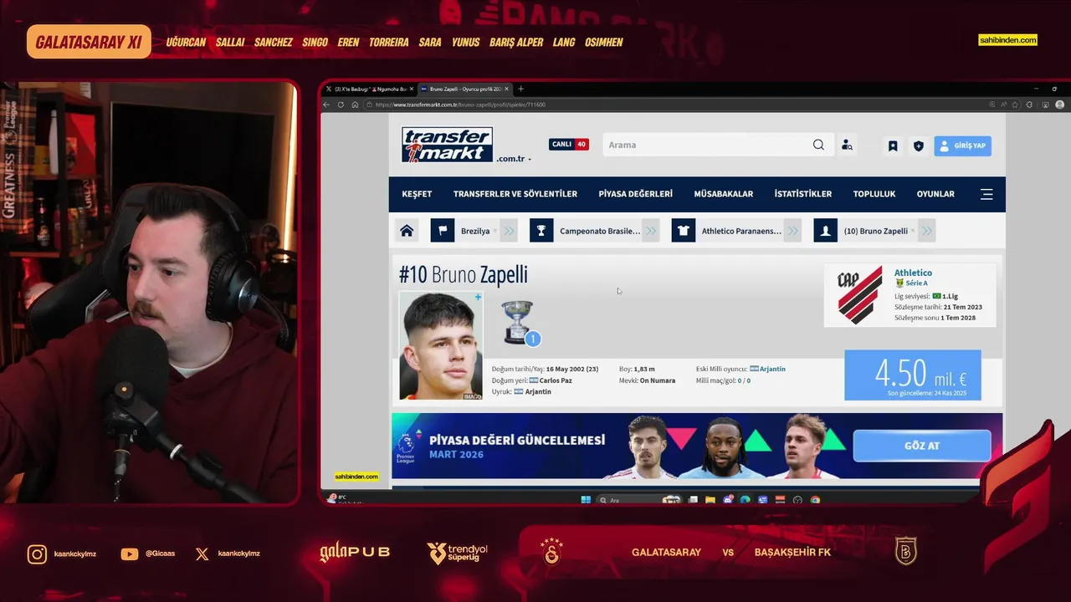
Task: Click the jersey icon beside Athletico Paranaense
Action: (x=684, y=231)
